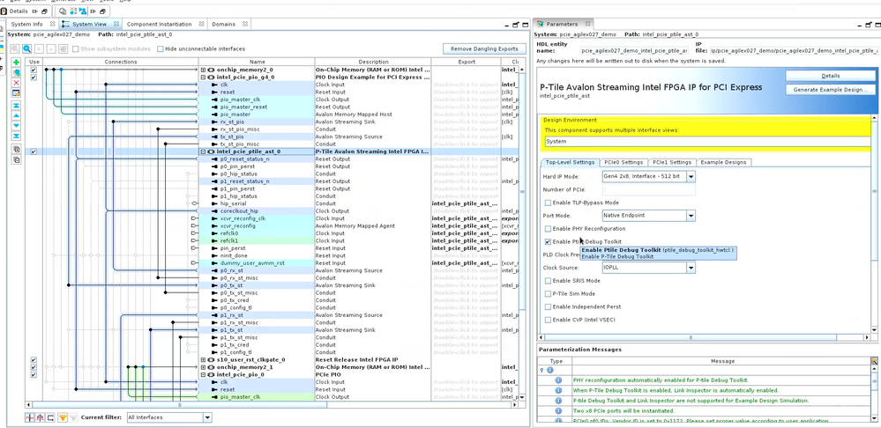
Task: Enable TLP-Bypass Mode checkbox
Action: tap(548, 203)
